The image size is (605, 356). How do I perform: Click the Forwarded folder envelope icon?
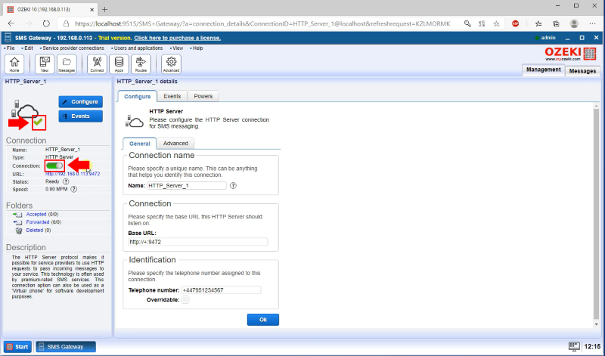tap(17, 222)
